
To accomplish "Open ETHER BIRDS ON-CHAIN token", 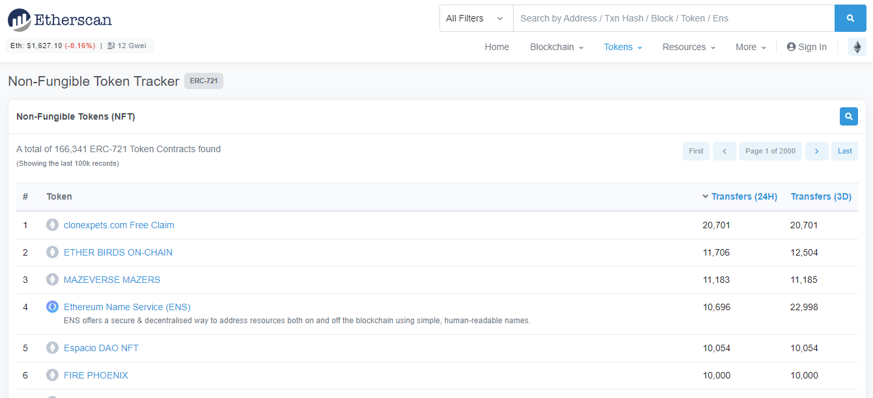I will point(118,252).
